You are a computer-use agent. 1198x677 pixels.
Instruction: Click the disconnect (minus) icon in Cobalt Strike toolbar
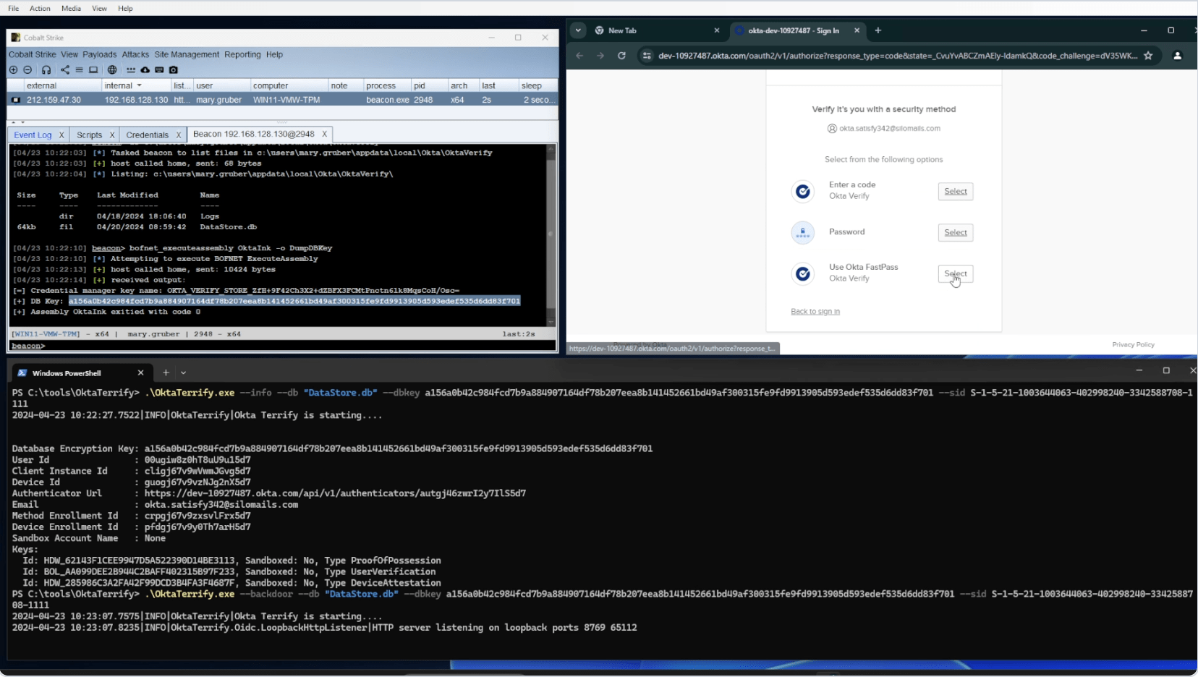tap(27, 70)
